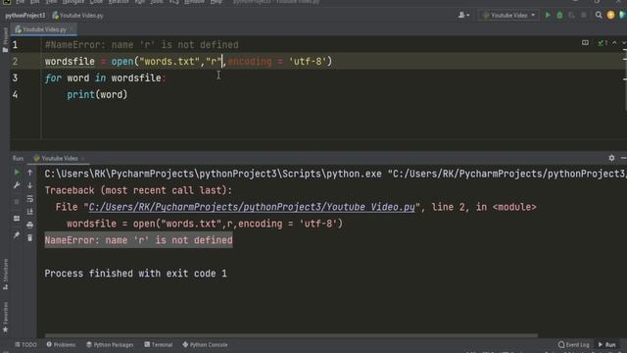Screen dimensions: 627x353
Task: Toggle Reader mode icon in editor corner
Action: pyautogui.click(x=585, y=43)
